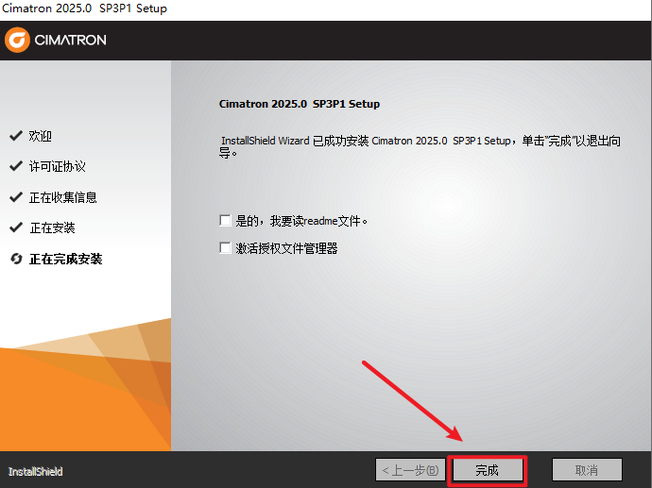This screenshot has width=652, height=488.
Task: Select the 许可证协议 step label
Action: click(x=57, y=166)
